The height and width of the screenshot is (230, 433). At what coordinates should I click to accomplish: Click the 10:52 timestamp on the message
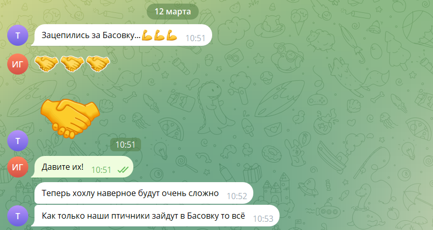click(x=237, y=196)
